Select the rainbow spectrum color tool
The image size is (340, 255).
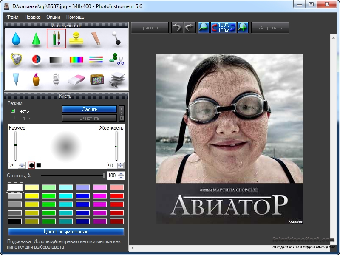(x=76, y=59)
